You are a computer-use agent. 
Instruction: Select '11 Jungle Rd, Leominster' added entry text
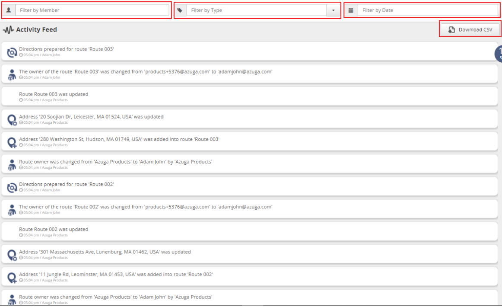click(x=116, y=274)
